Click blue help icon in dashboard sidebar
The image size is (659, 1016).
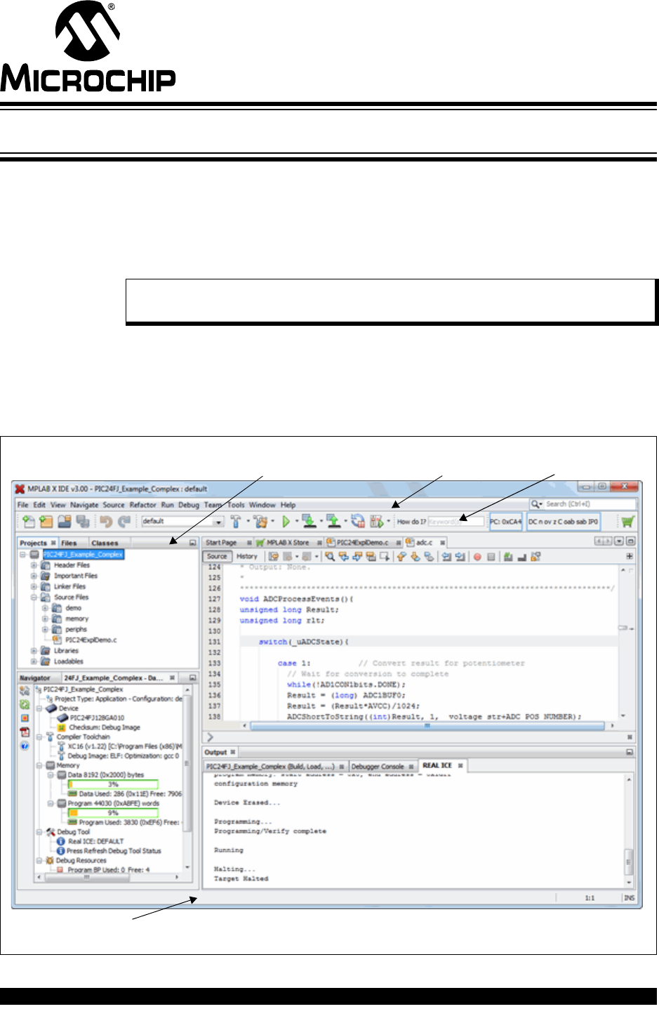coord(25,745)
